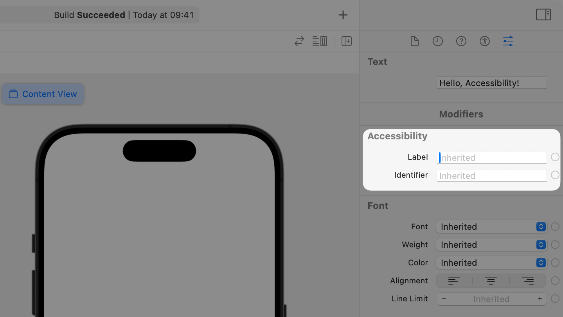Image resolution: width=563 pixels, height=317 pixels.
Task: Open the File inspector tab
Action: pyautogui.click(x=414, y=41)
